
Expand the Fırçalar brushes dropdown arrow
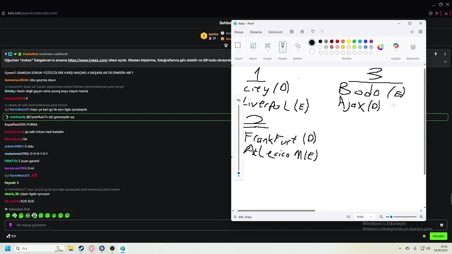[282, 52]
